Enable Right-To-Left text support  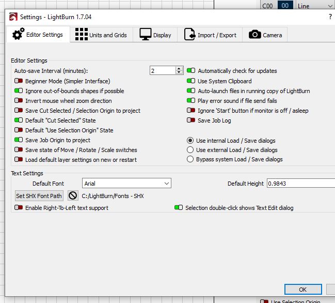point(19,207)
